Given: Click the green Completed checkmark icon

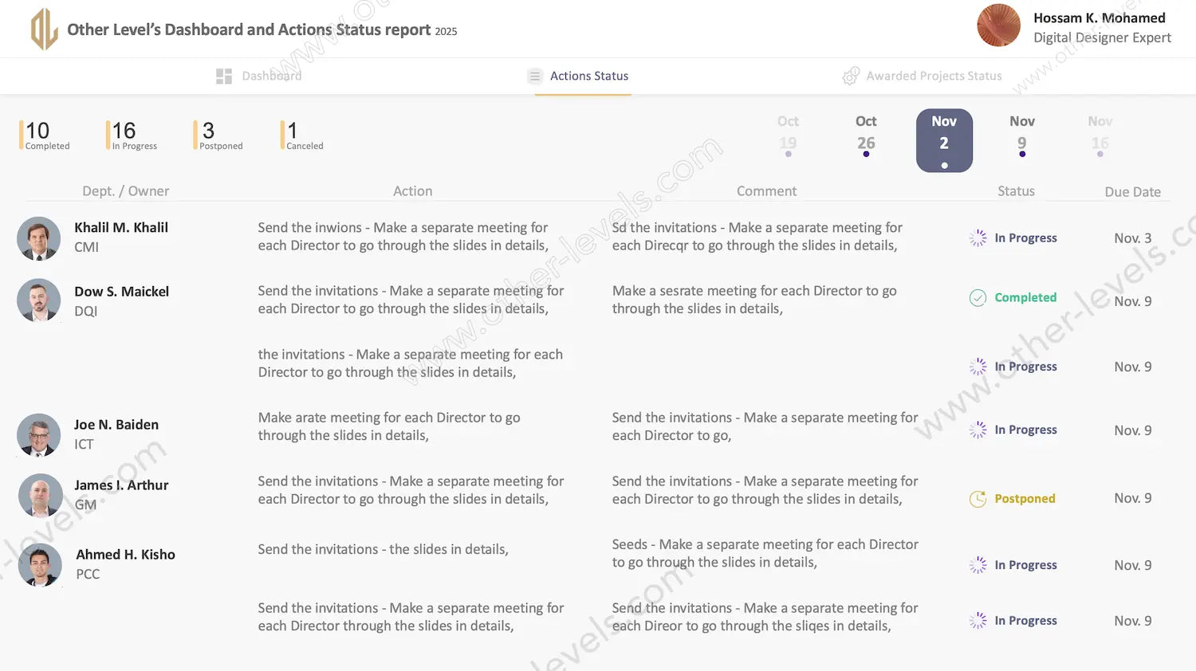Looking at the screenshot, I should click(x=978, y=298).
